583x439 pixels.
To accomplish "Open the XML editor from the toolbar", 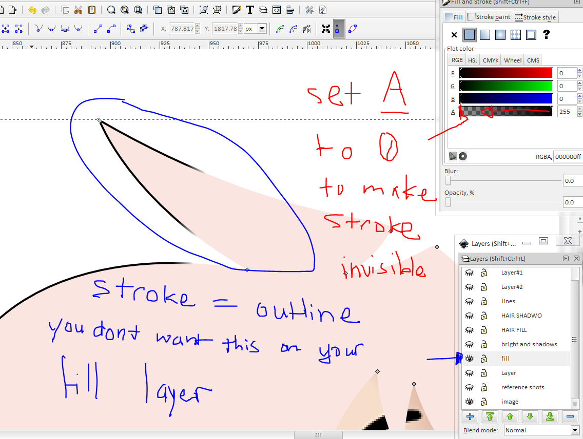I will click(x=277, y=9).
